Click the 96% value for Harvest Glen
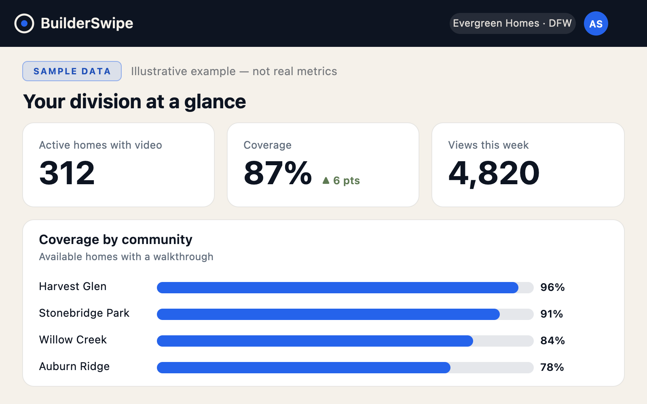 pos(552,287)
